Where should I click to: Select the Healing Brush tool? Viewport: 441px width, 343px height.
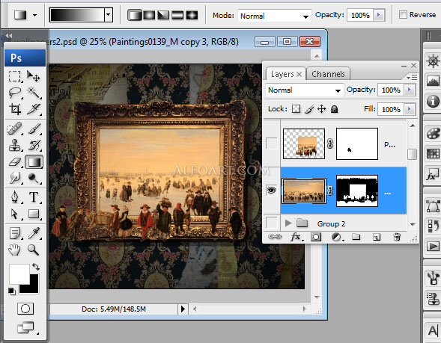(15, 129)
